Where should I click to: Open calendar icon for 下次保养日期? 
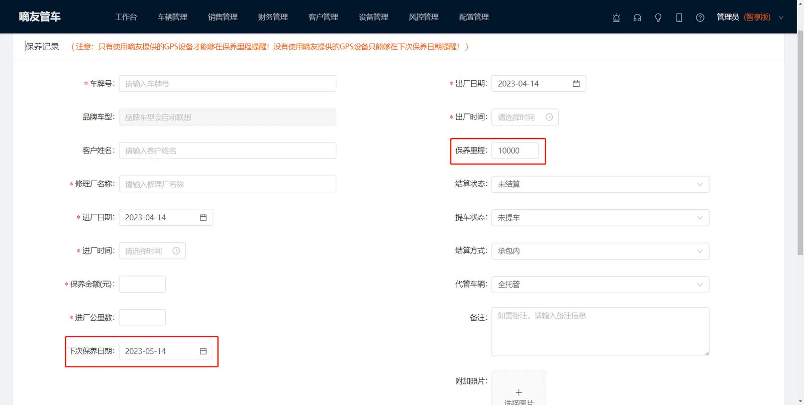(x=203, y=351)
